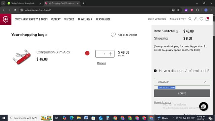215x121 pixels.
Task: Click the Companion Slim Alox knife thumbnail
Action: (x=21, y=57)
